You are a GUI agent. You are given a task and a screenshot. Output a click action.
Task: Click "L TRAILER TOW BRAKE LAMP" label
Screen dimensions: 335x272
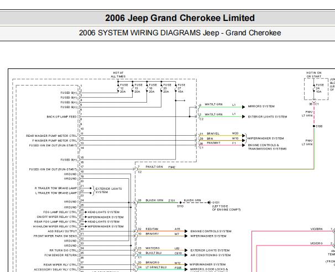pos(56,193)
